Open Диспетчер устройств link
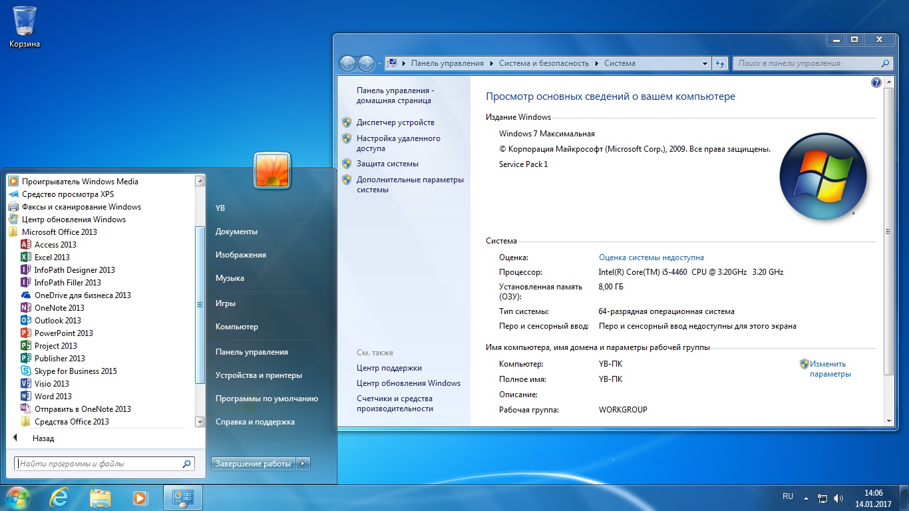 coord(395,122)
